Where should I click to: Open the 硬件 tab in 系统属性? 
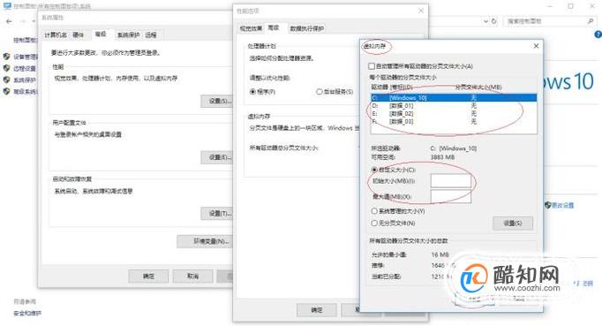[79, 35]
